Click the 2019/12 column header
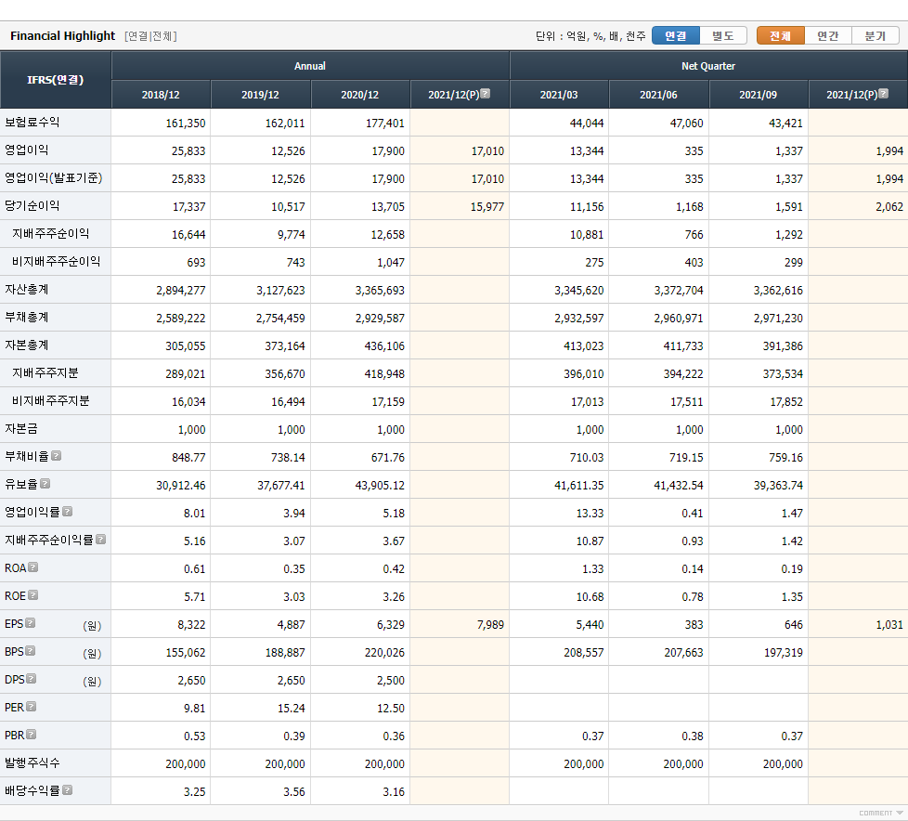The width and height of the screenshot is (908, 821). (260, 95)
